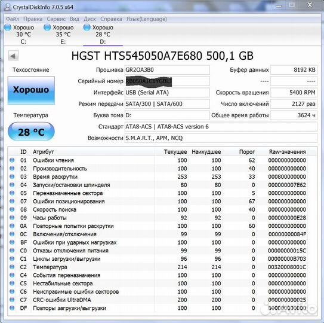
Task: Click the Общее время работы value 3624 ч
Action: 294,115
